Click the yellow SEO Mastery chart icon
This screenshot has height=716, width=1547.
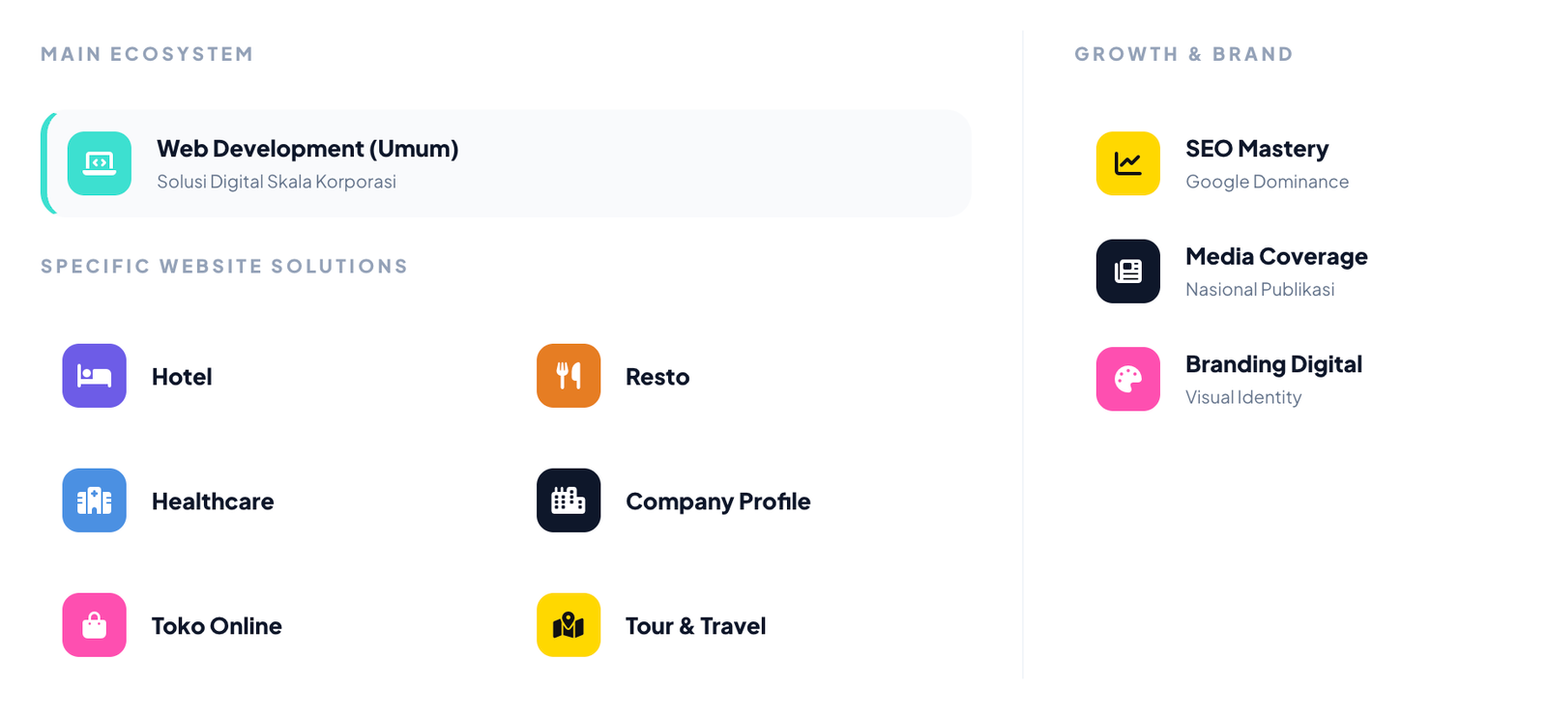1127,163
